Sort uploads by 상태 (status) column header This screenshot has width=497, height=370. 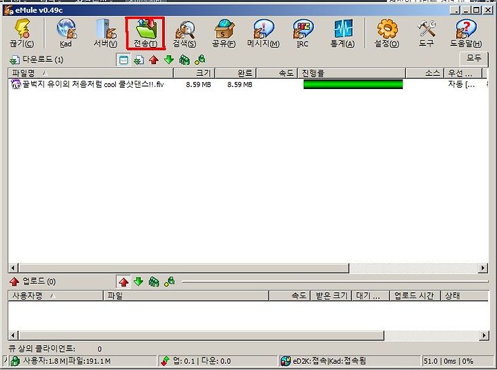465,296
